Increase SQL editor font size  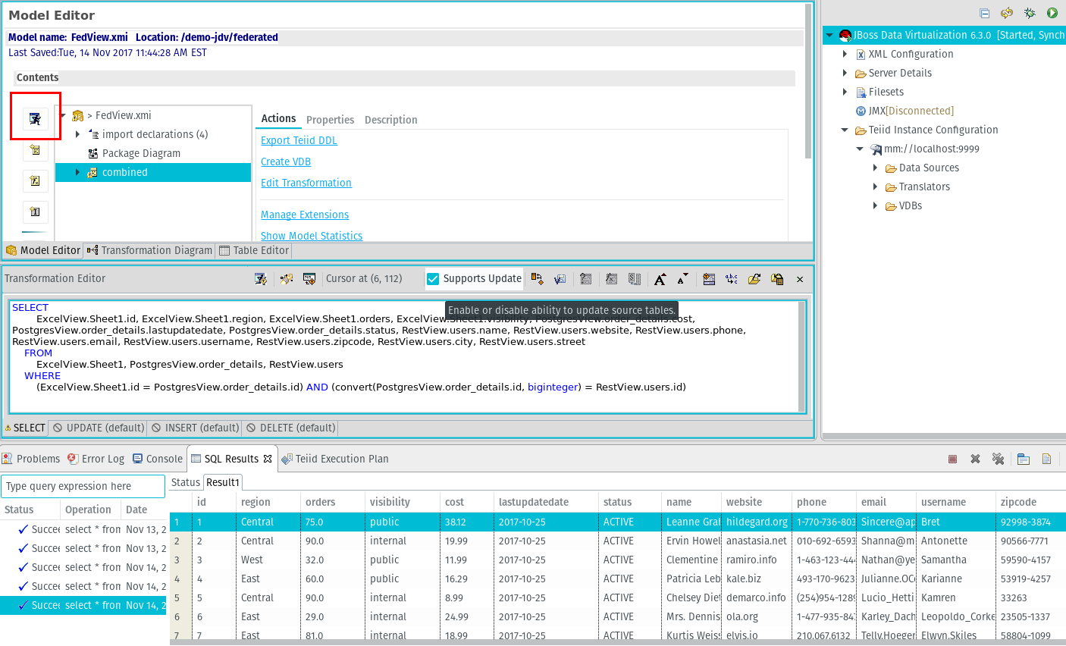[x=660, y=279]
